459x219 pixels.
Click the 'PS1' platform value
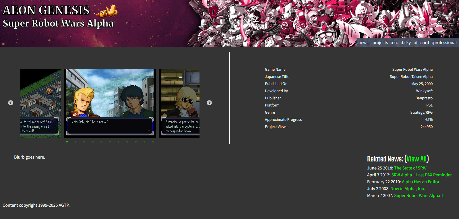point(429,105)
